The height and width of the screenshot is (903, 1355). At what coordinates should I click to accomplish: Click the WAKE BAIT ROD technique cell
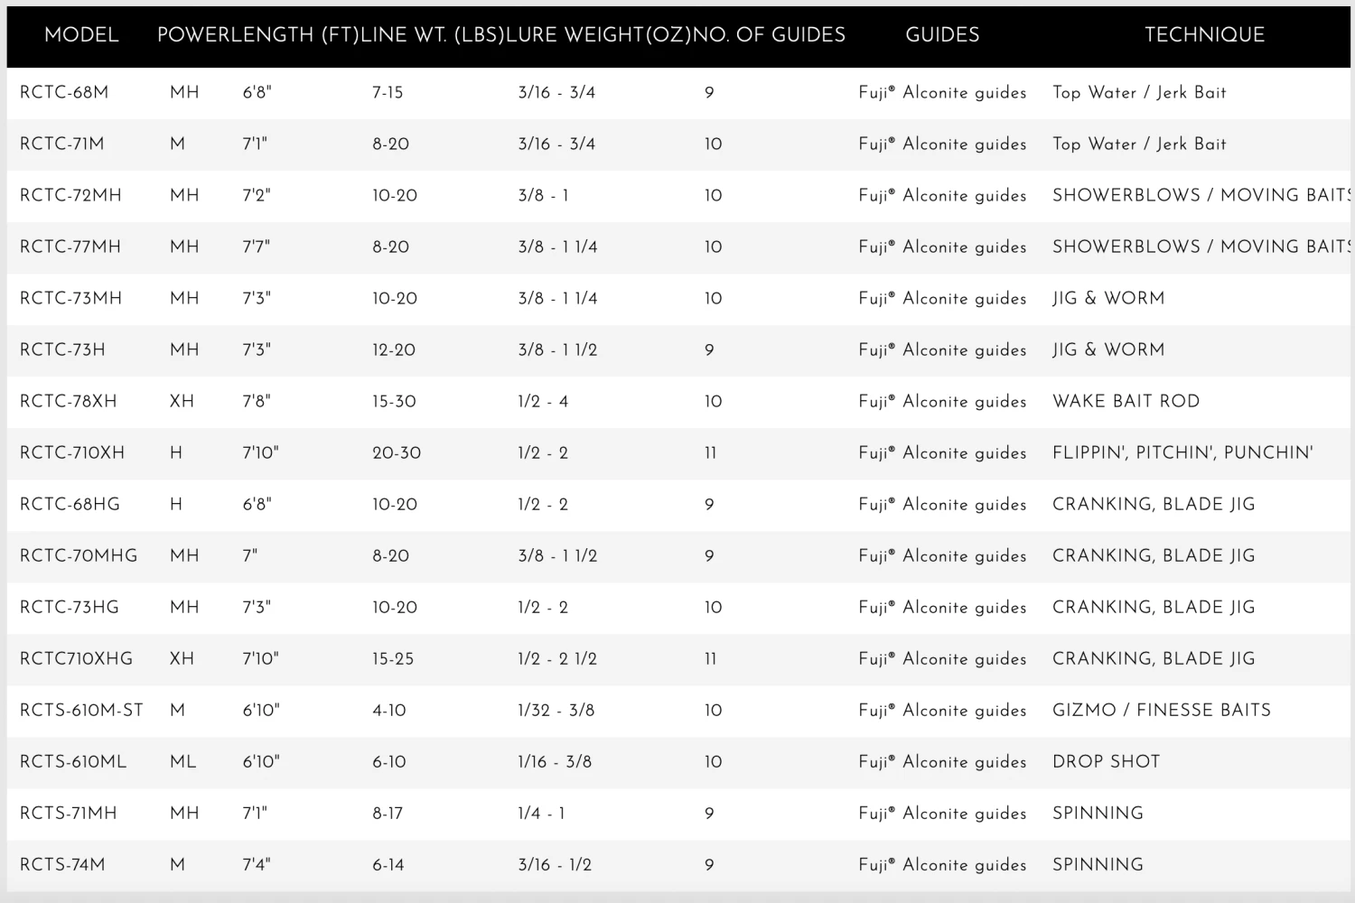pos(1126,401)
